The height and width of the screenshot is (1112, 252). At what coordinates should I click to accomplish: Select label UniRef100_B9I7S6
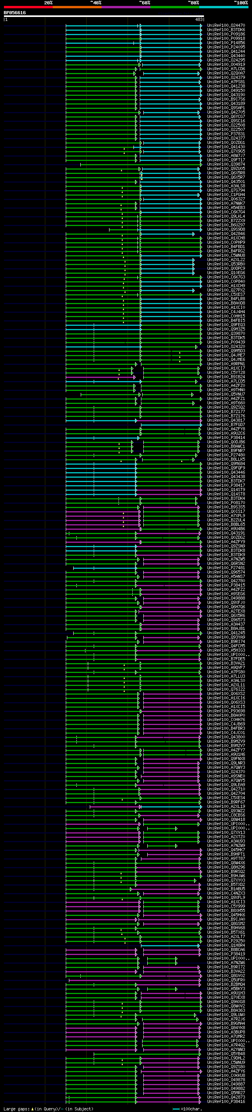tap(226, 99)
